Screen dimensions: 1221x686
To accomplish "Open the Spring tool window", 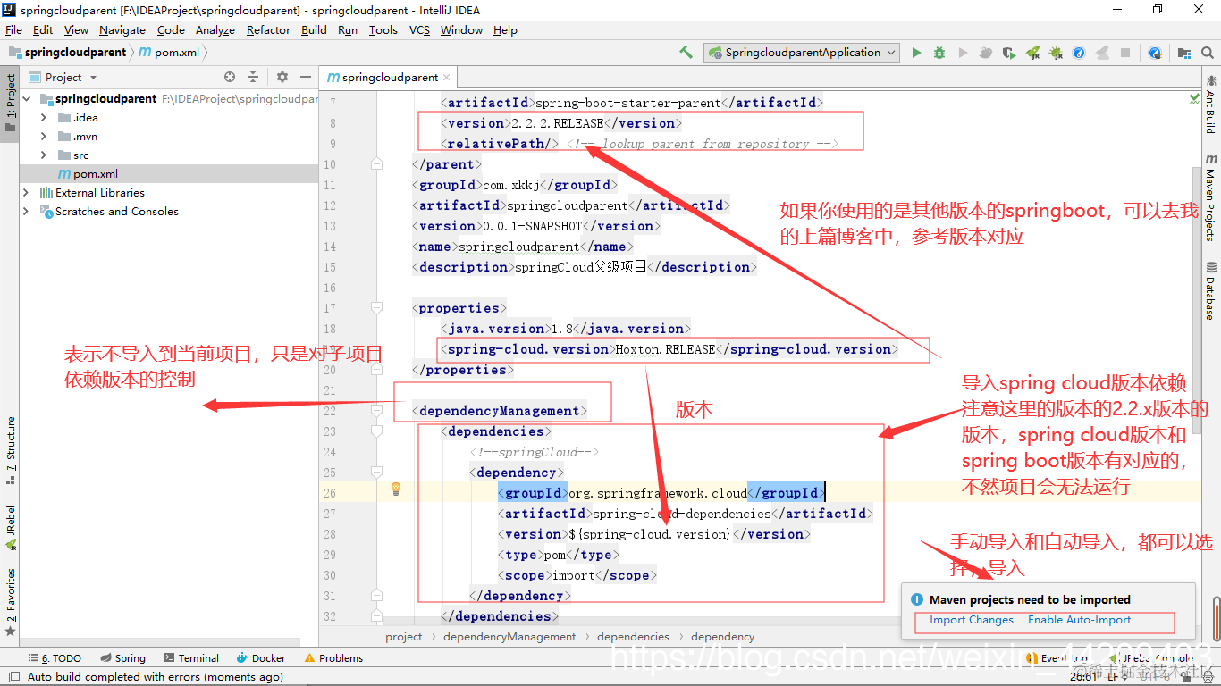I will pos(122,658).
